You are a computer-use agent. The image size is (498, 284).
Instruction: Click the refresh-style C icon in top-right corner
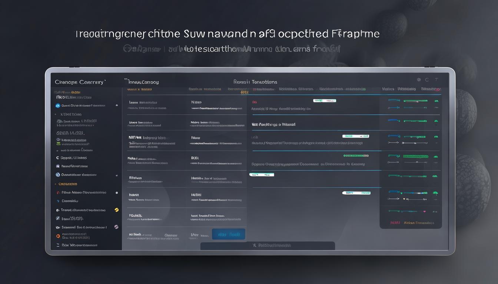pos(427,80)
